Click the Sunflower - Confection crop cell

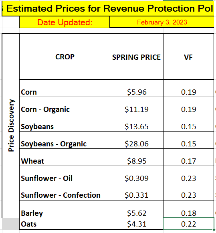65,192
